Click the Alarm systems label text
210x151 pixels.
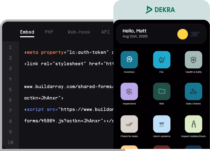(162, 136)
